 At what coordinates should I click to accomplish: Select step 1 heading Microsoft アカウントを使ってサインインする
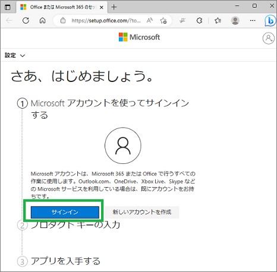(x=110, y=109)
